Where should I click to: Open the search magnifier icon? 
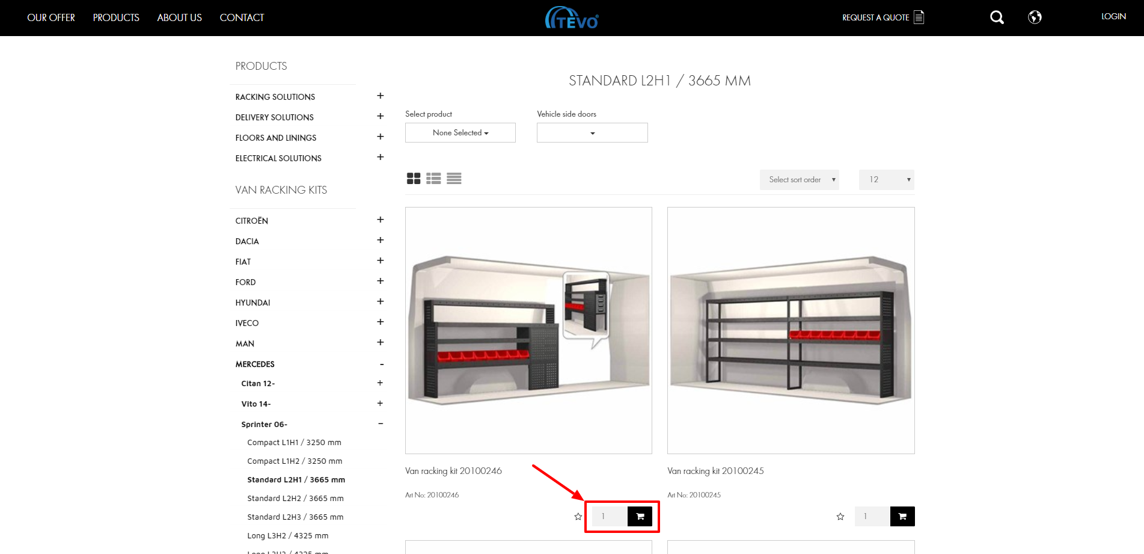(x=997, y=17)
